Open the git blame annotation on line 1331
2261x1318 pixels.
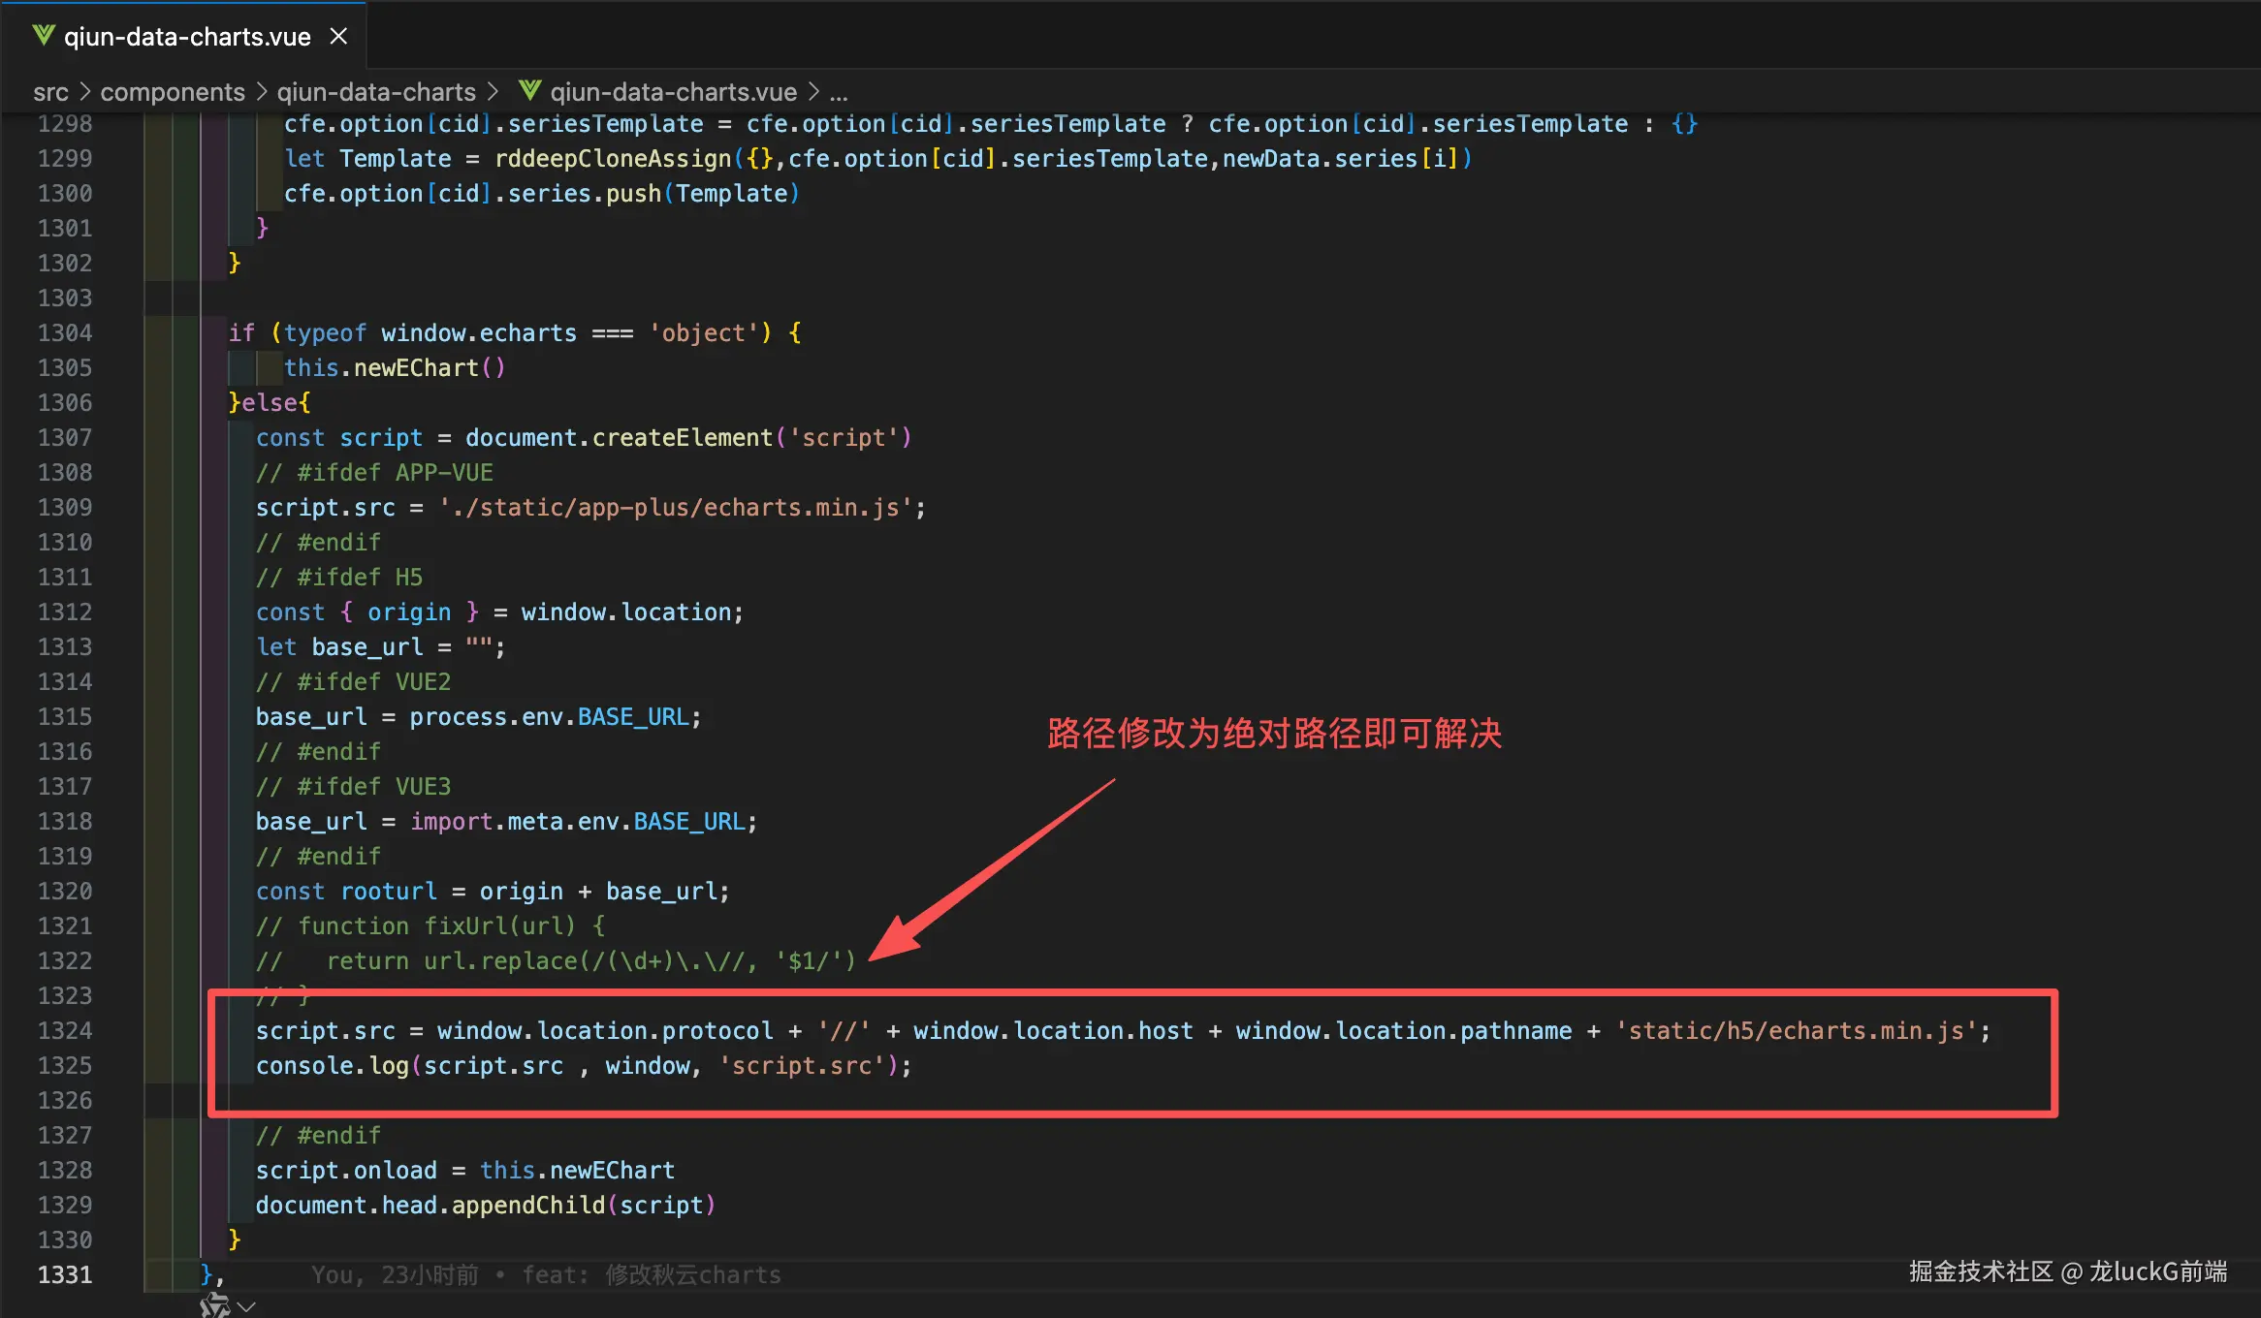tap(546, 1274)
